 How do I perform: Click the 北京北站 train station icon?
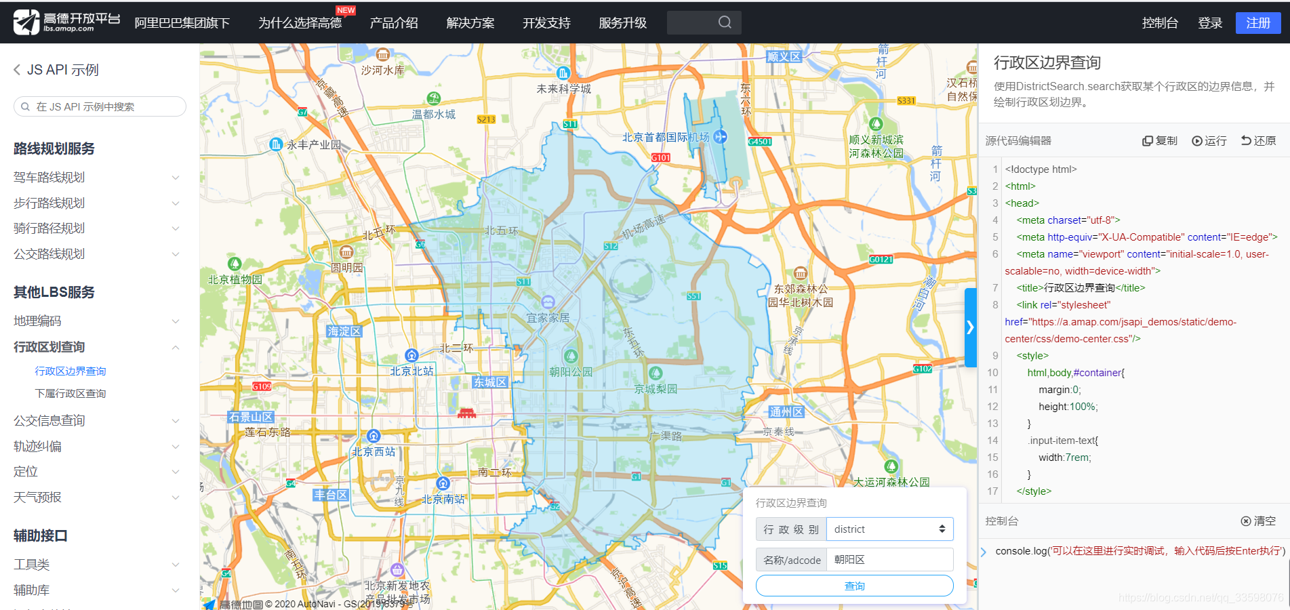pyautogui.click(x=411, y=355)
